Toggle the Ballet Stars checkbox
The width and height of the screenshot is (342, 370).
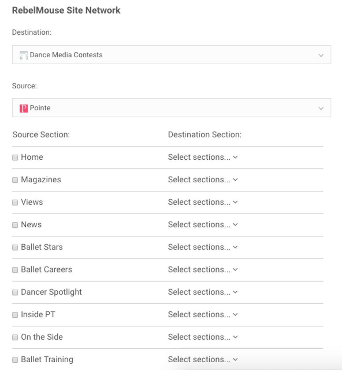15,247
